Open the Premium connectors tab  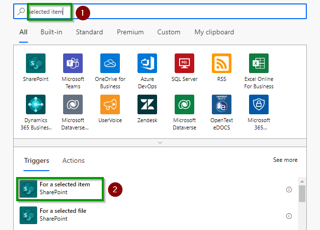pos(130,32)
